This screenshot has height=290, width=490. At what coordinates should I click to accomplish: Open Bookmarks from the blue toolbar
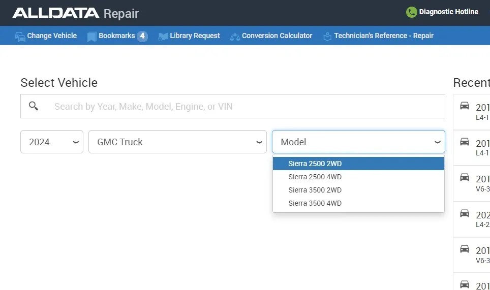(116, 36)
